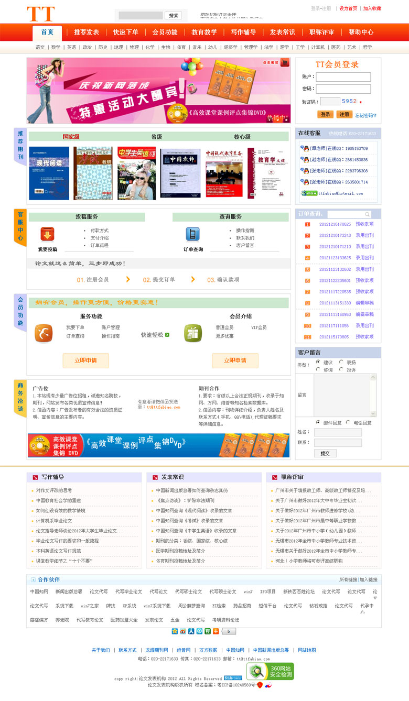The image size is (409, 701).
Task: Click the green arrow next to 快速轻松
Action: tap(167, 335)
